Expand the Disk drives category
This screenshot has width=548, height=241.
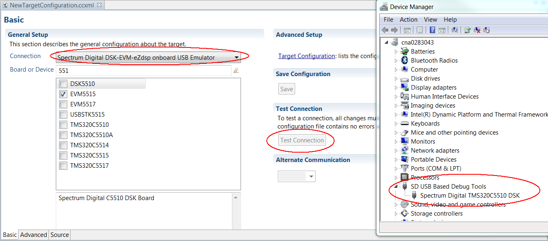pos(396,79)
